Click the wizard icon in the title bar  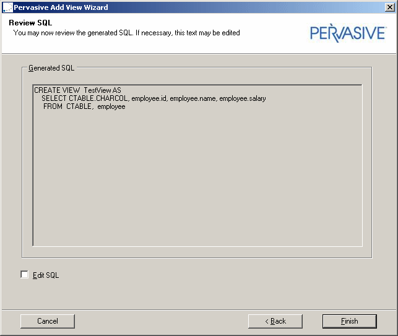pyautogui.click(x=7, y=7)
